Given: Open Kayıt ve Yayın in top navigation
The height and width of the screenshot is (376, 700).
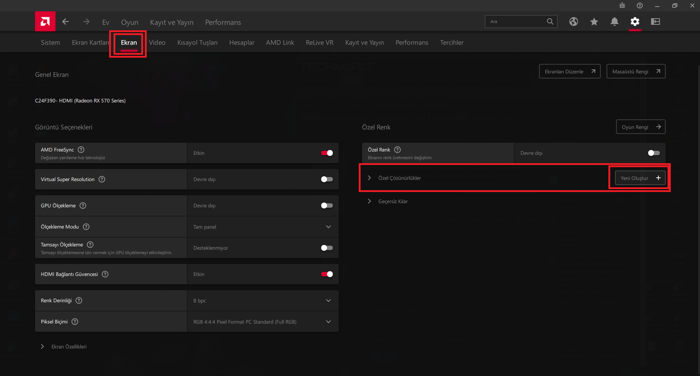Looking at the screenshot, I should 172,22.
